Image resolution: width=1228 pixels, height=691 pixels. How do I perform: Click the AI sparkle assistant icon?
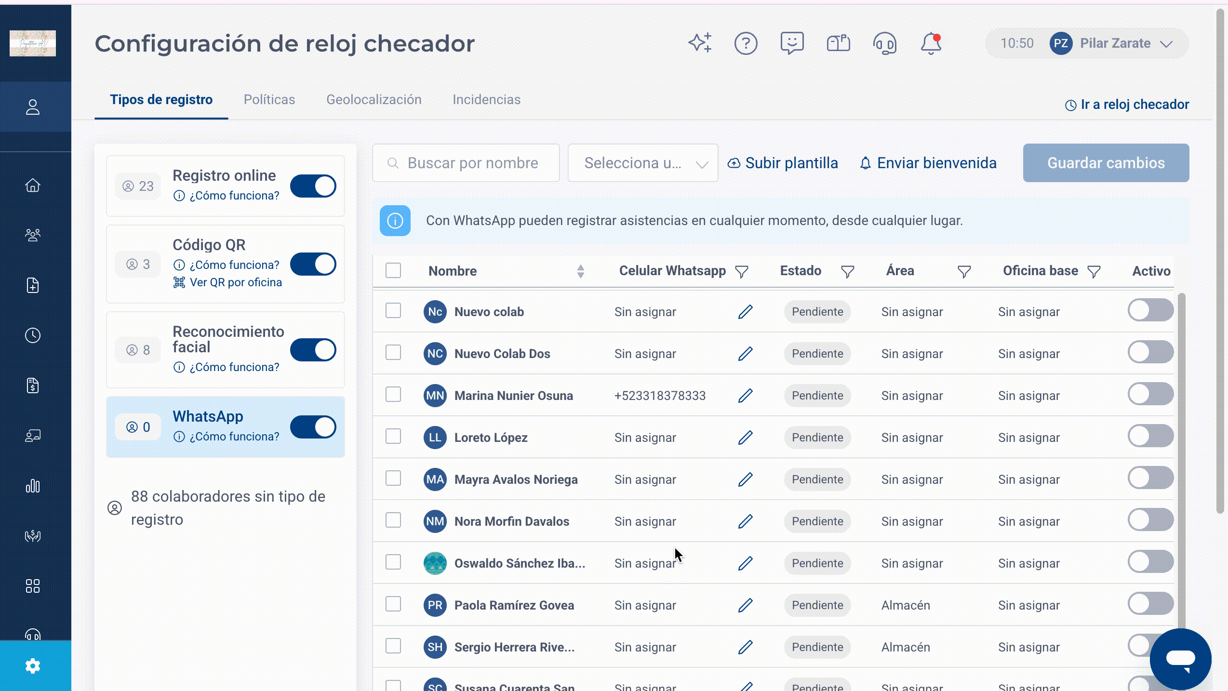[x=700, y=43]
